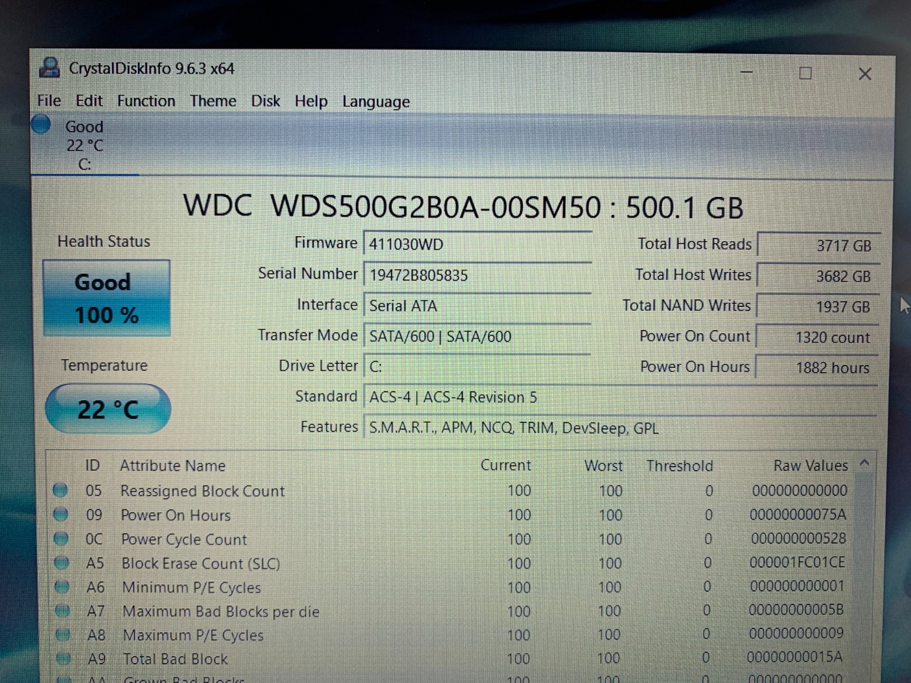The height and width of the screenshot is (683, 911).
Task: Close the CrystalDiskInfo window
Action: pyautogui.click(x=865, y=74)
